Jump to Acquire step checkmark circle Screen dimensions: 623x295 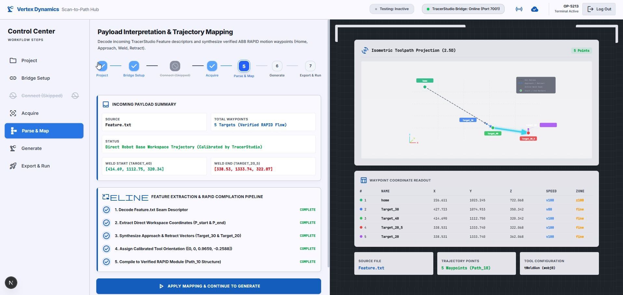(212, 66)
